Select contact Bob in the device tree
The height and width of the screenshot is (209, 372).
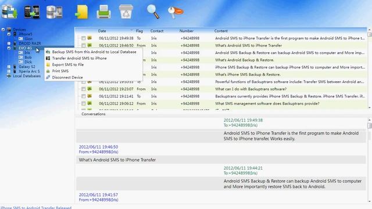pos(28,57)
